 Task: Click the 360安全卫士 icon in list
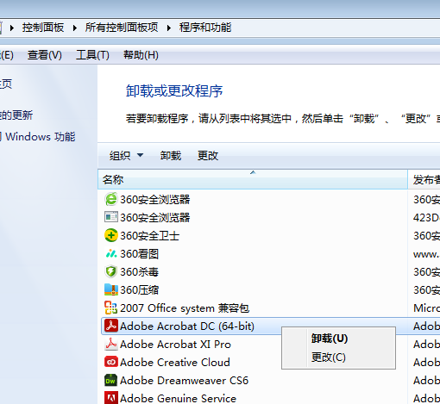110,235
